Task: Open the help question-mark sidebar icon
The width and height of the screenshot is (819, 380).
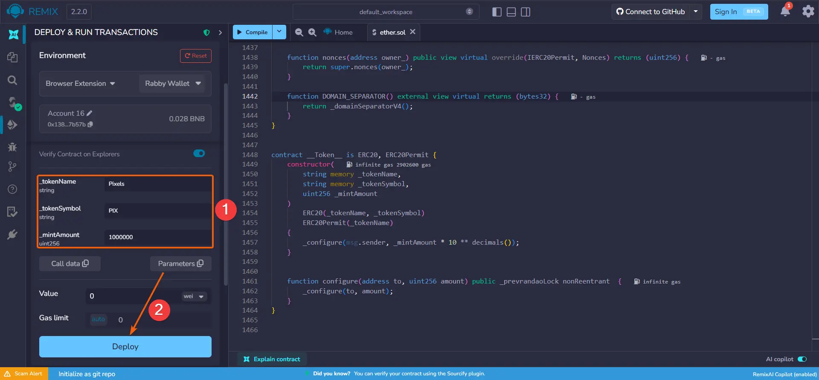Action: click(12, 189)
